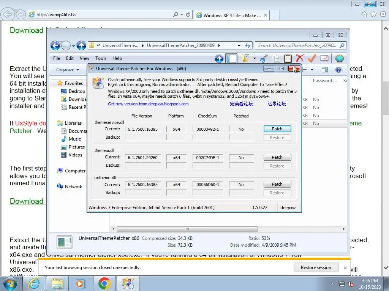
Task: Open the Edit menu
Action: pyautogui.click(x=70, y=58)
